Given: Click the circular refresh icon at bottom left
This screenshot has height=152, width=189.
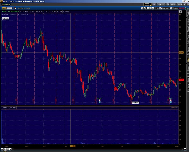Looking at the screenshot, I should (x=4, y=149).
